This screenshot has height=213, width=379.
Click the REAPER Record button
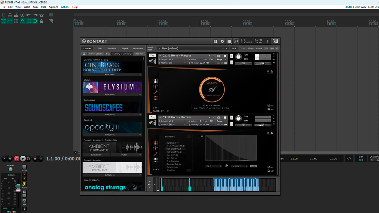click(17, 159)
